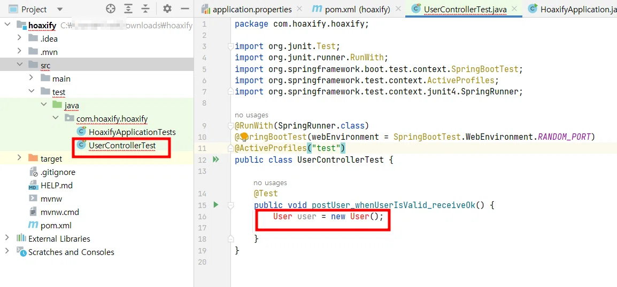Image resolution: width=617 pixels, height=287 pixels.
Task: Click the yellow intention lightbulb icon
Action: pyautogui.click(x=244, y=137)
